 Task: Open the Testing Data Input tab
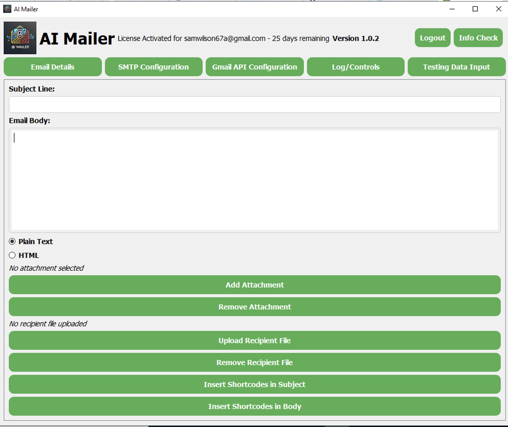click(456, 67)
